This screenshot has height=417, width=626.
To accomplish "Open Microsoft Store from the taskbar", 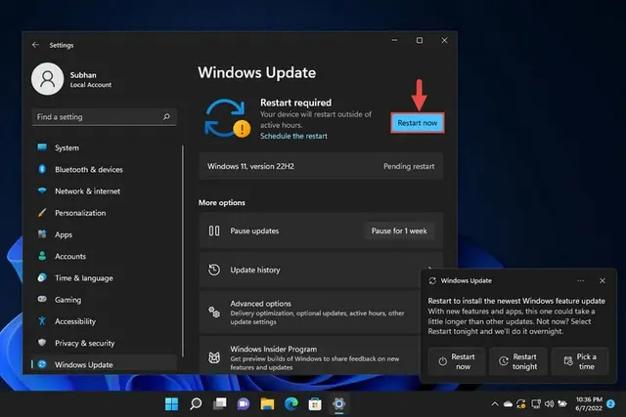I will 315,404.
